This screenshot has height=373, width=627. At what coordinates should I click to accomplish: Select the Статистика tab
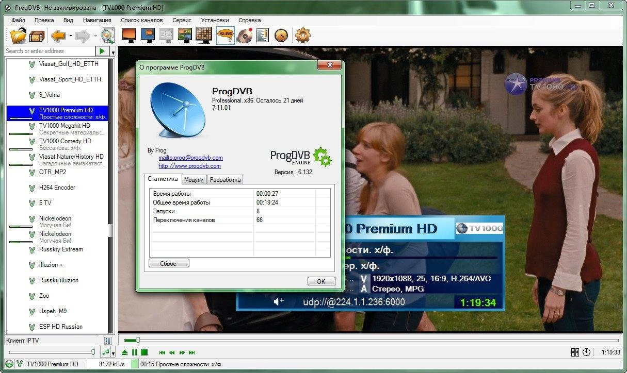coord(163,179)
